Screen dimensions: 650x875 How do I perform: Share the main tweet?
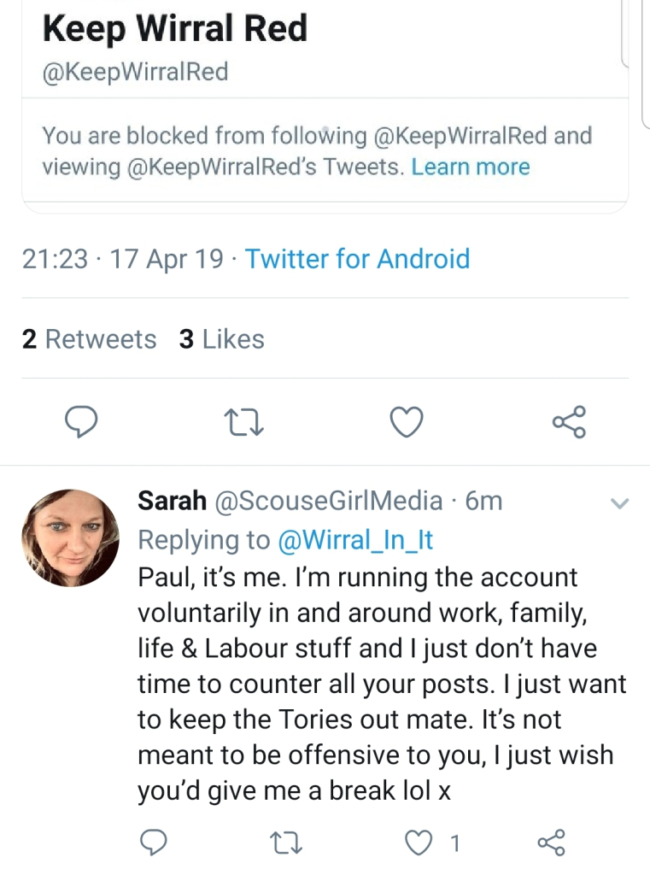(569, 421)
